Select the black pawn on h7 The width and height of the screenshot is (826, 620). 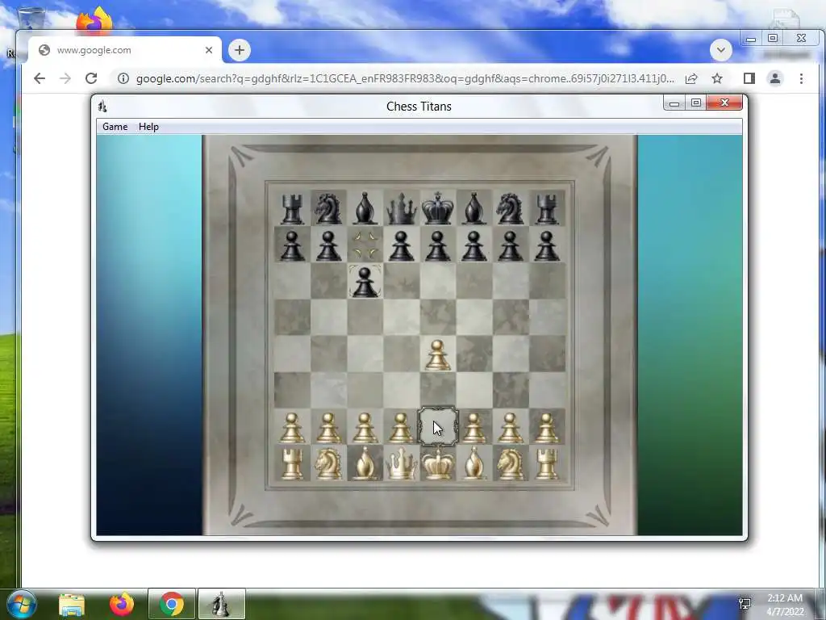point(547,245)
